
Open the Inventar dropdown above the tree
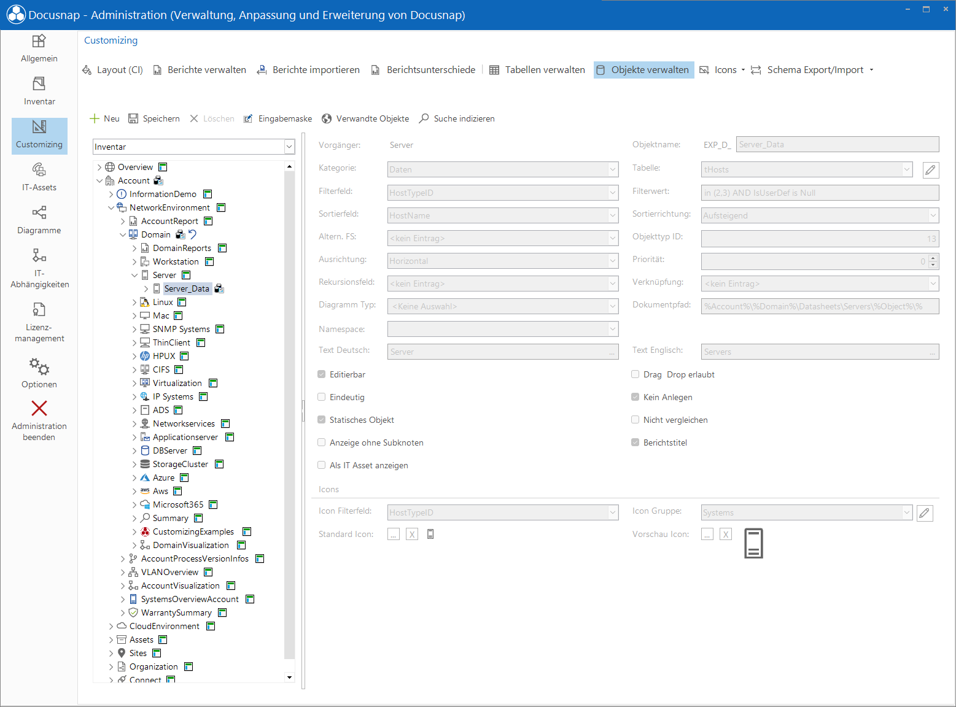(x=194, y=147)
